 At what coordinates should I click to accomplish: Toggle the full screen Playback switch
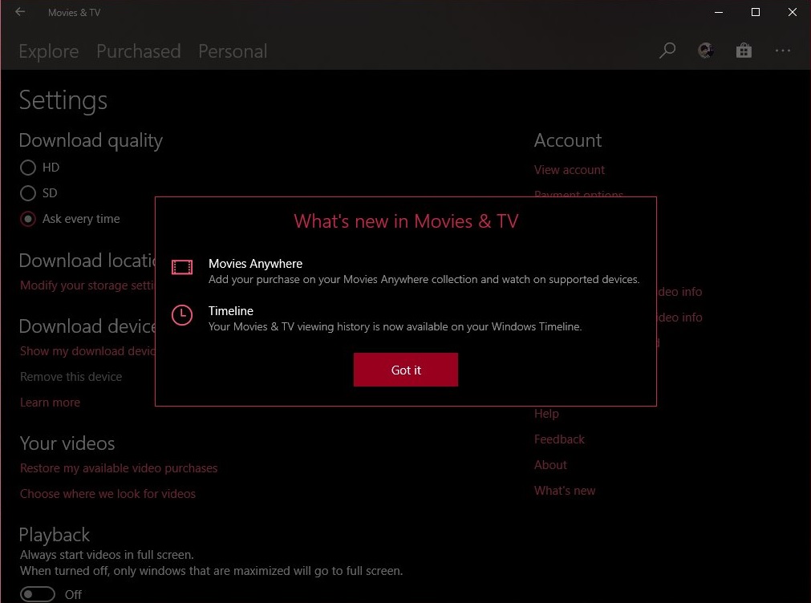coord(37,594)
